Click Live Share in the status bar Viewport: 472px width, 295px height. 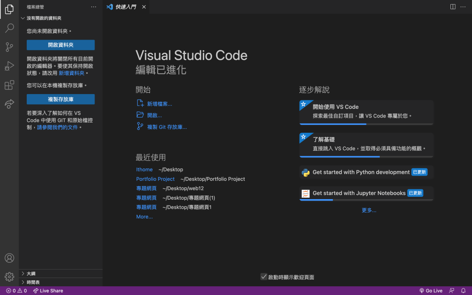point(48,290)
